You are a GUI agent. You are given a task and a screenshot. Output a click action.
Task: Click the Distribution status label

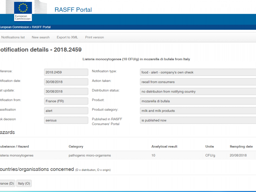(106, 90)
